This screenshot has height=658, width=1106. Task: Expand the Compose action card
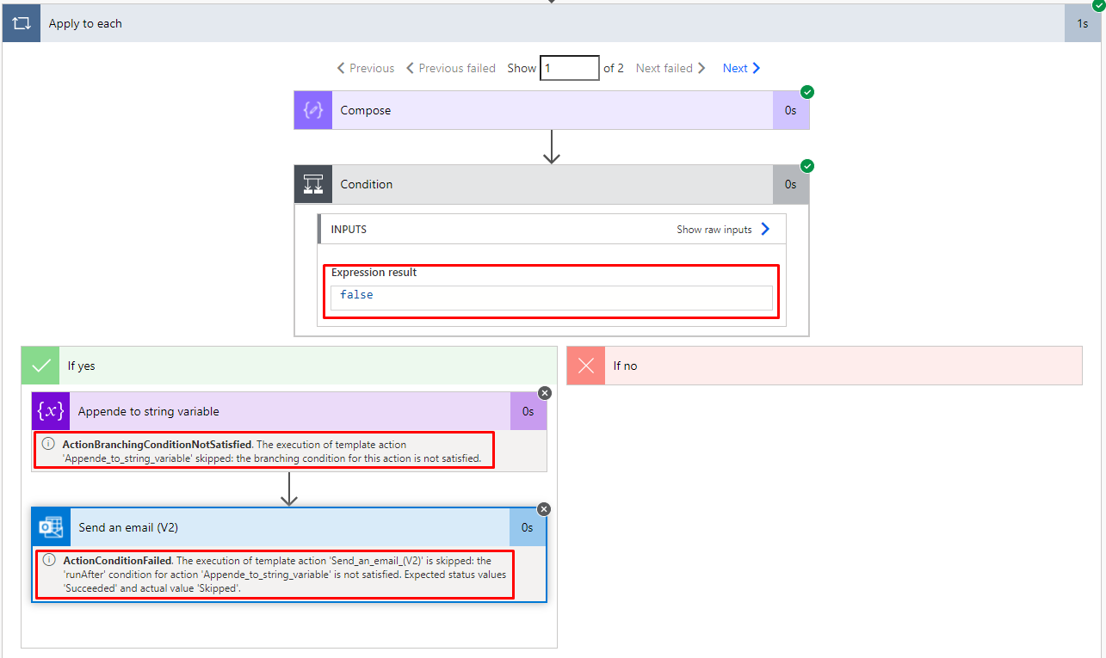point(552,110)
